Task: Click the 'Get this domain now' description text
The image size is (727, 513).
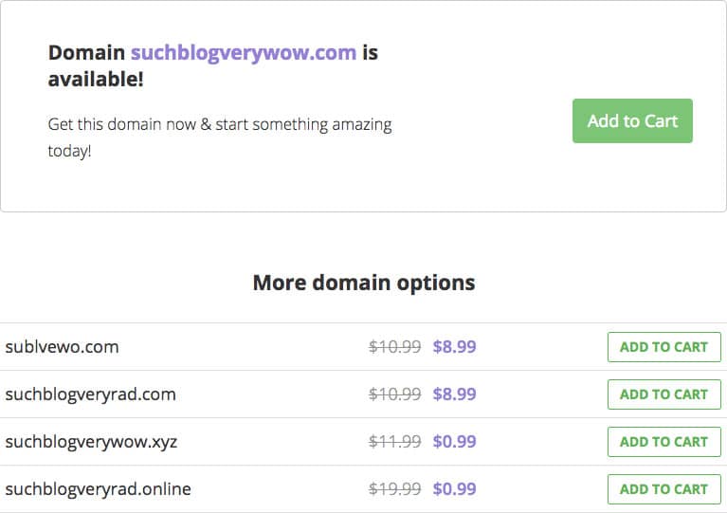Action: pos(220,137)
